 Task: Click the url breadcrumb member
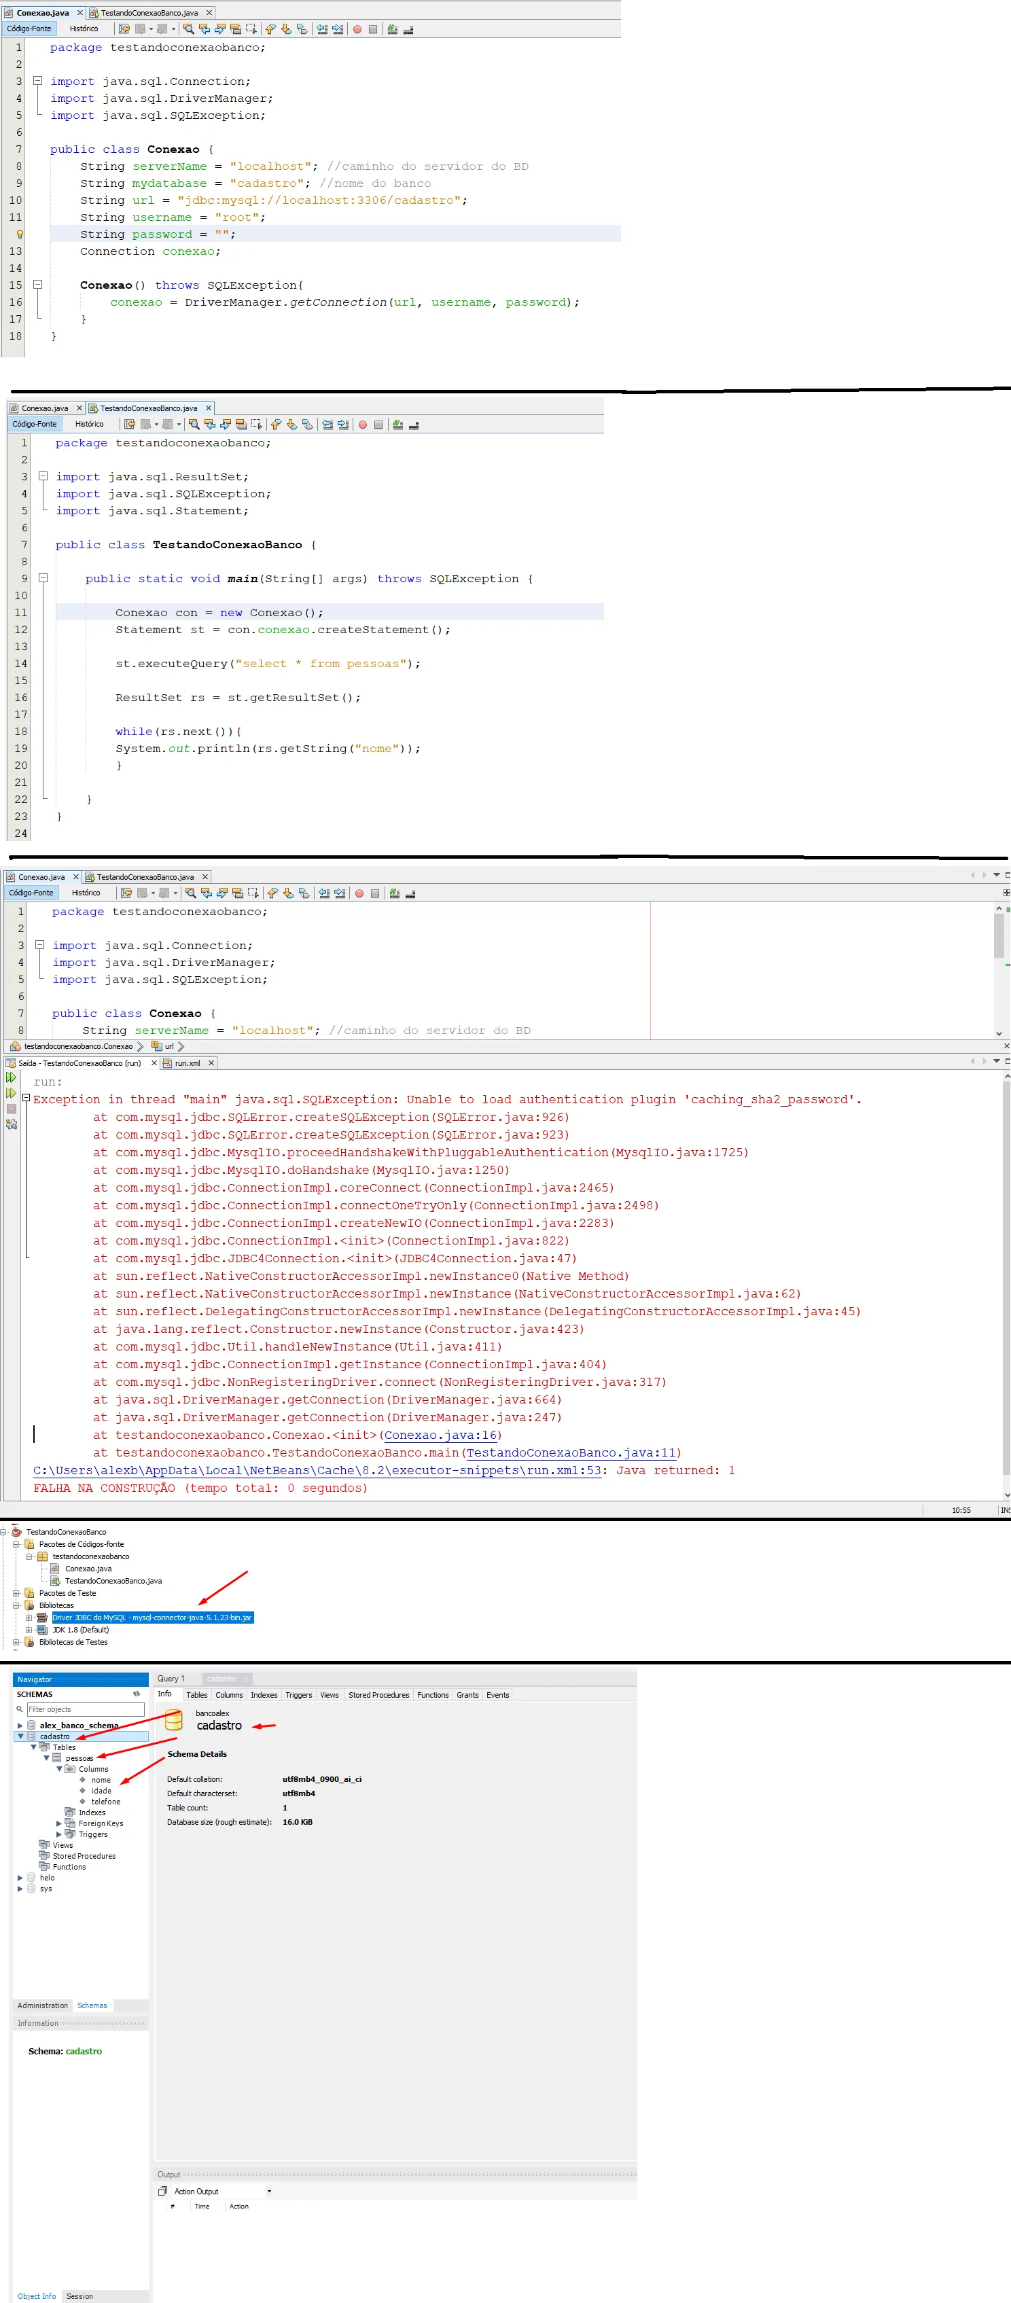pyautogui.click(x=162, y=1046)
